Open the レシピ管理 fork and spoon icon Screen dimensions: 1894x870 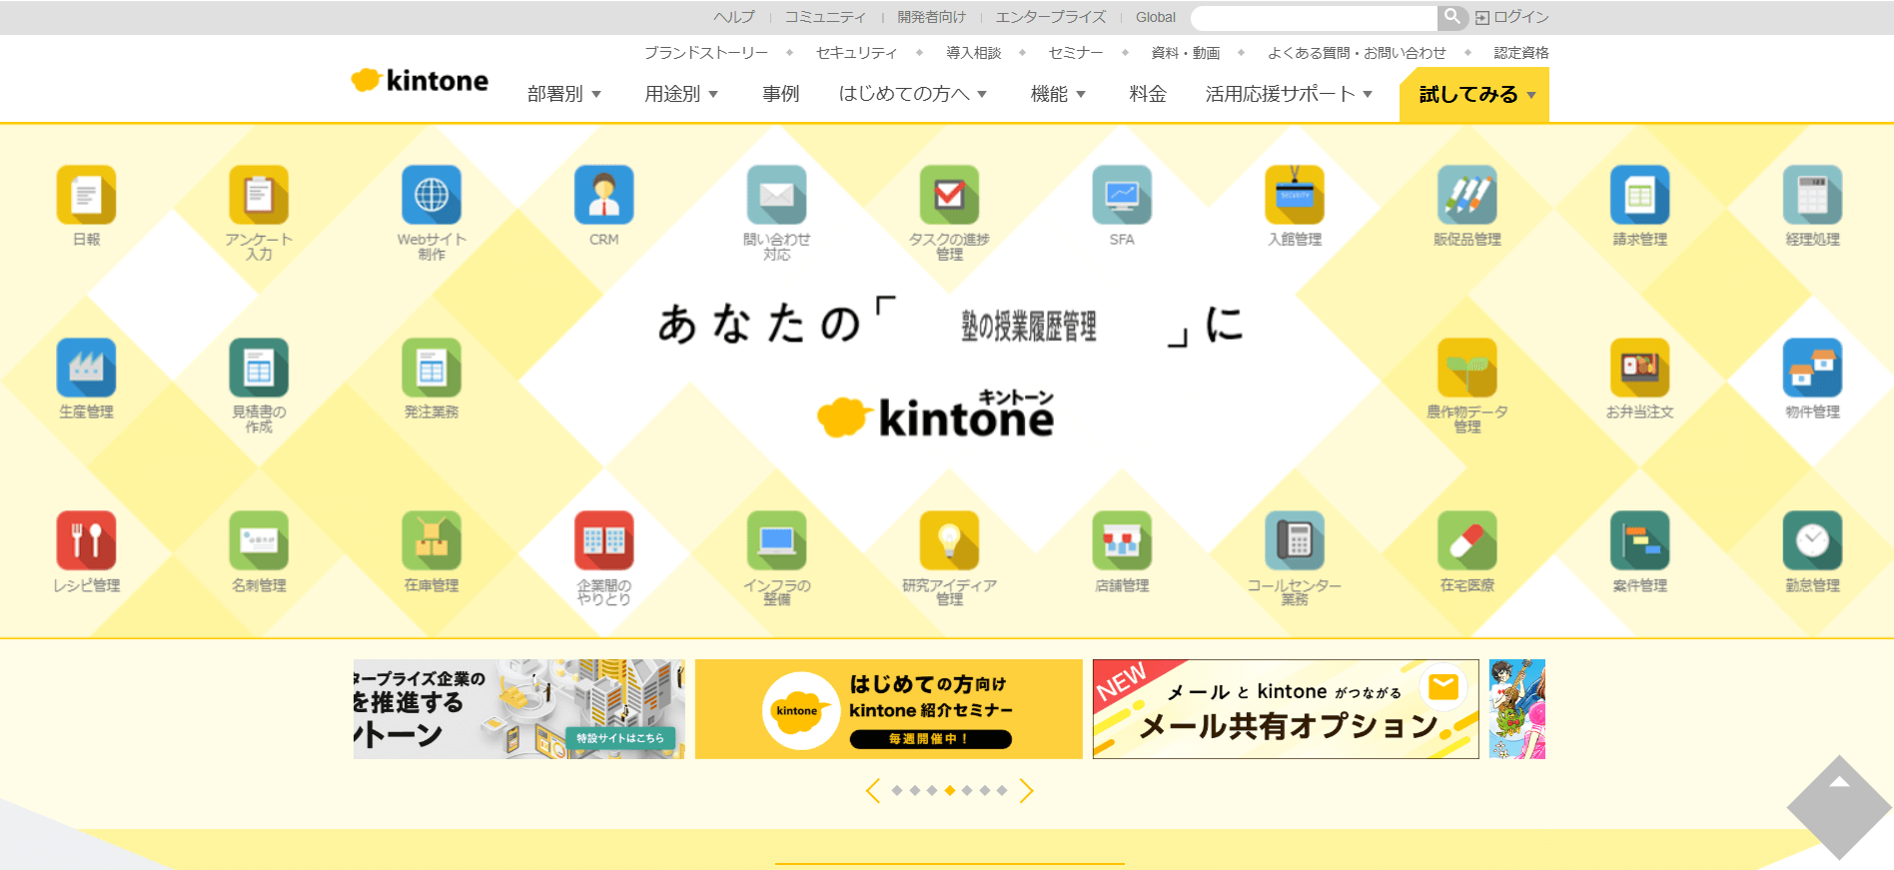86,540
